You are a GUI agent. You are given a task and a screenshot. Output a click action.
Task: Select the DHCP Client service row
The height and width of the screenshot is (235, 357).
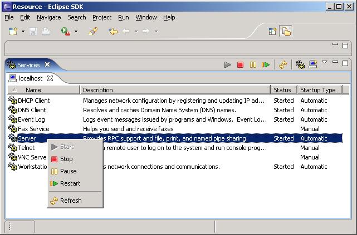pos(33,101)
